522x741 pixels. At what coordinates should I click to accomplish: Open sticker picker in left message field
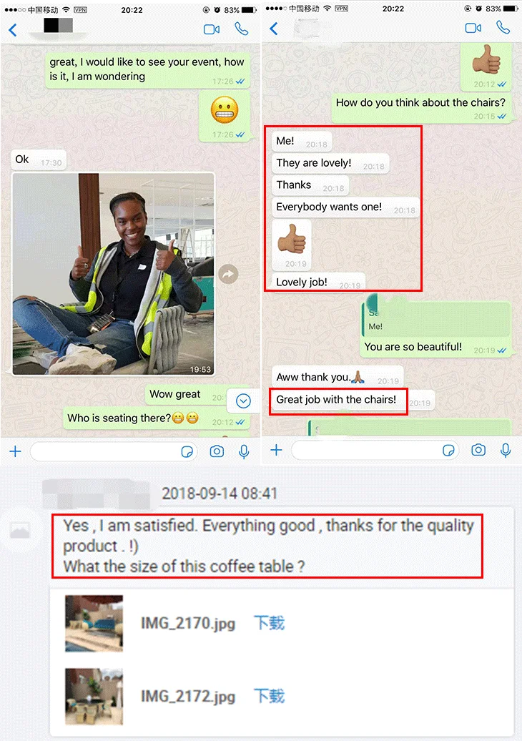[x=187, y=452]
